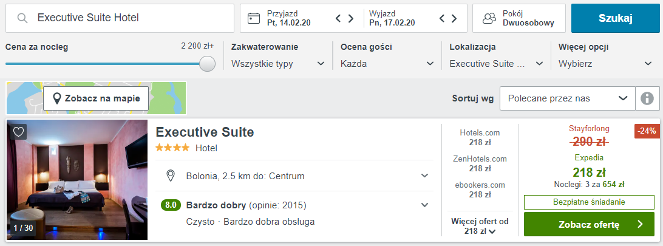
Task: Open the Sortuj wg sorting dropdown
Action: [567, 98]
